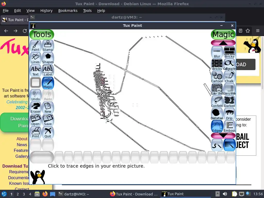Open a saved picture

[x=36, y=120]
